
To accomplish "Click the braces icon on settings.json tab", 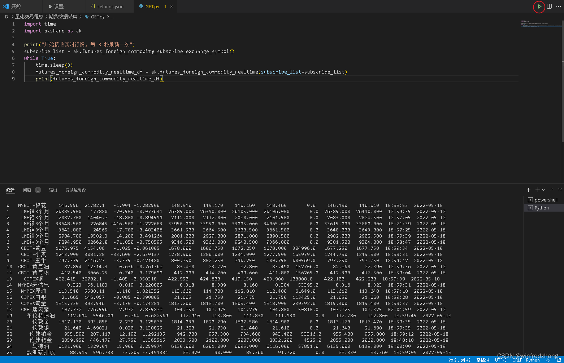I will [x=93, y=6].
